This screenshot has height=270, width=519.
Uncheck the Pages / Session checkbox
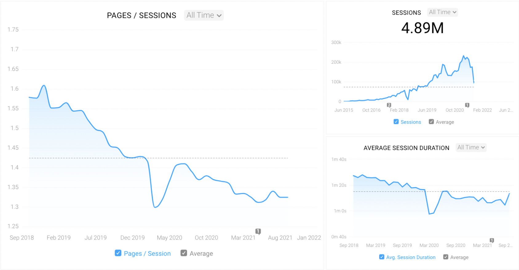tap(118, 253)
